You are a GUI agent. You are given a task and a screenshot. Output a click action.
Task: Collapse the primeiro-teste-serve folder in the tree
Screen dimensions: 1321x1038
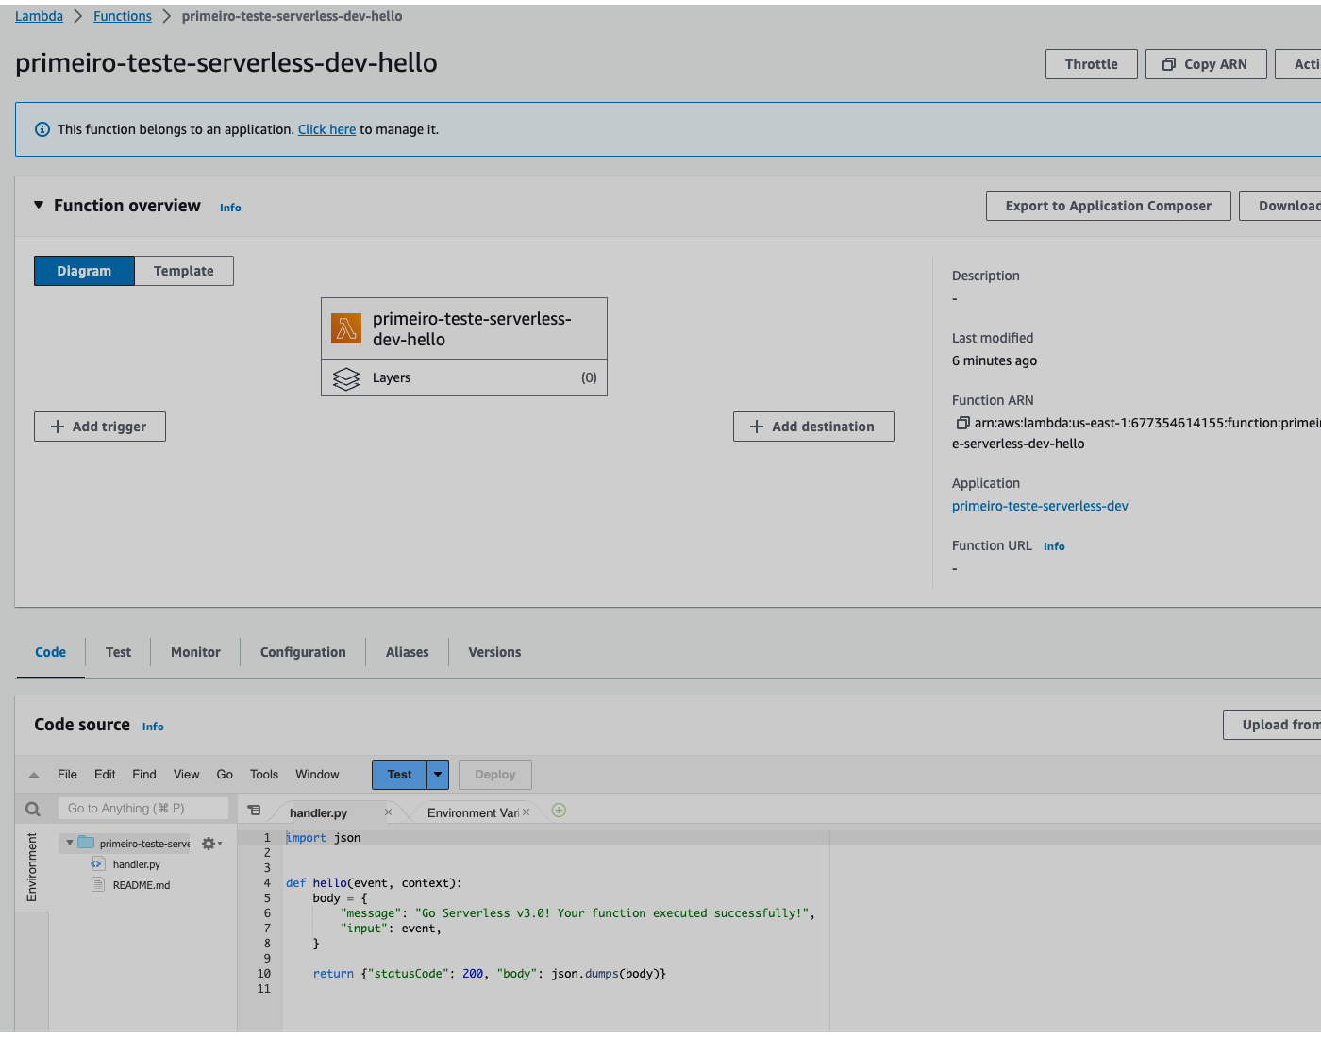click(x=68, y=843)
